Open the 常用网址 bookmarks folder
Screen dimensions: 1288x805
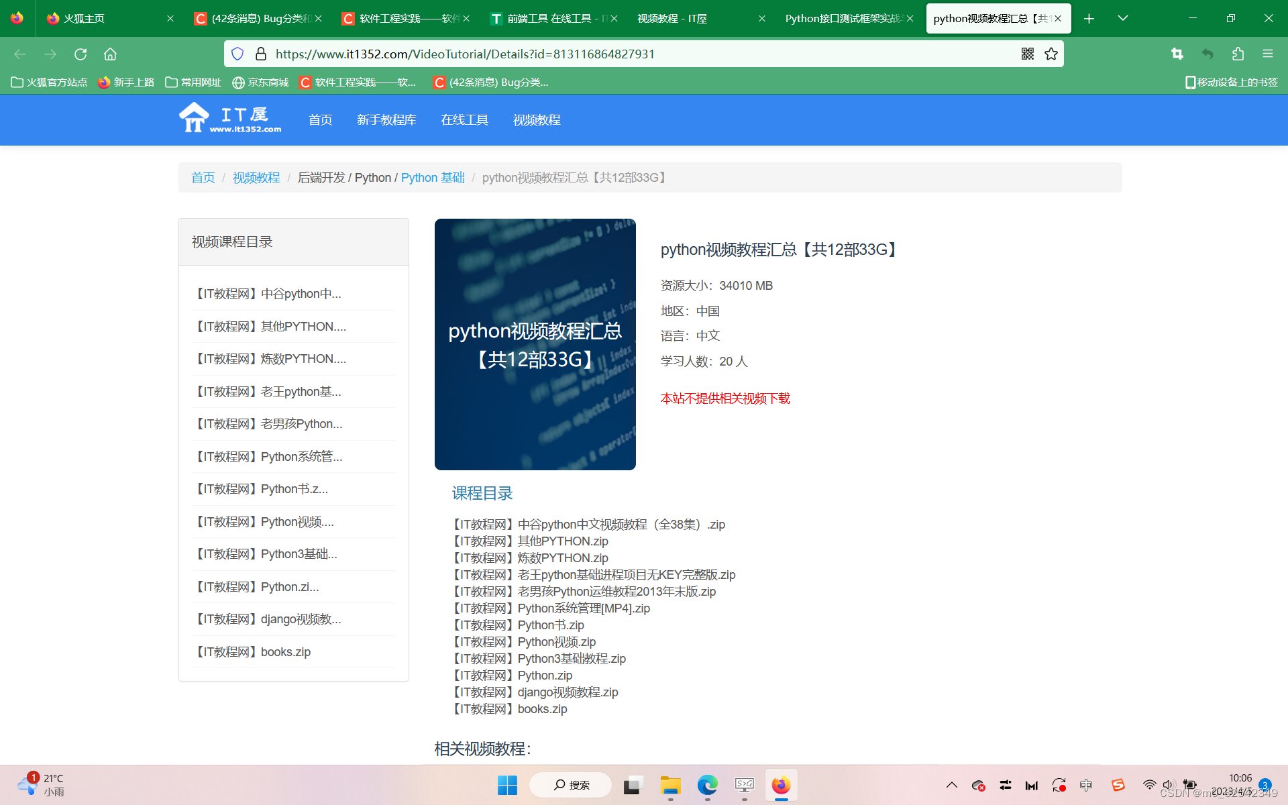point(193,82)
